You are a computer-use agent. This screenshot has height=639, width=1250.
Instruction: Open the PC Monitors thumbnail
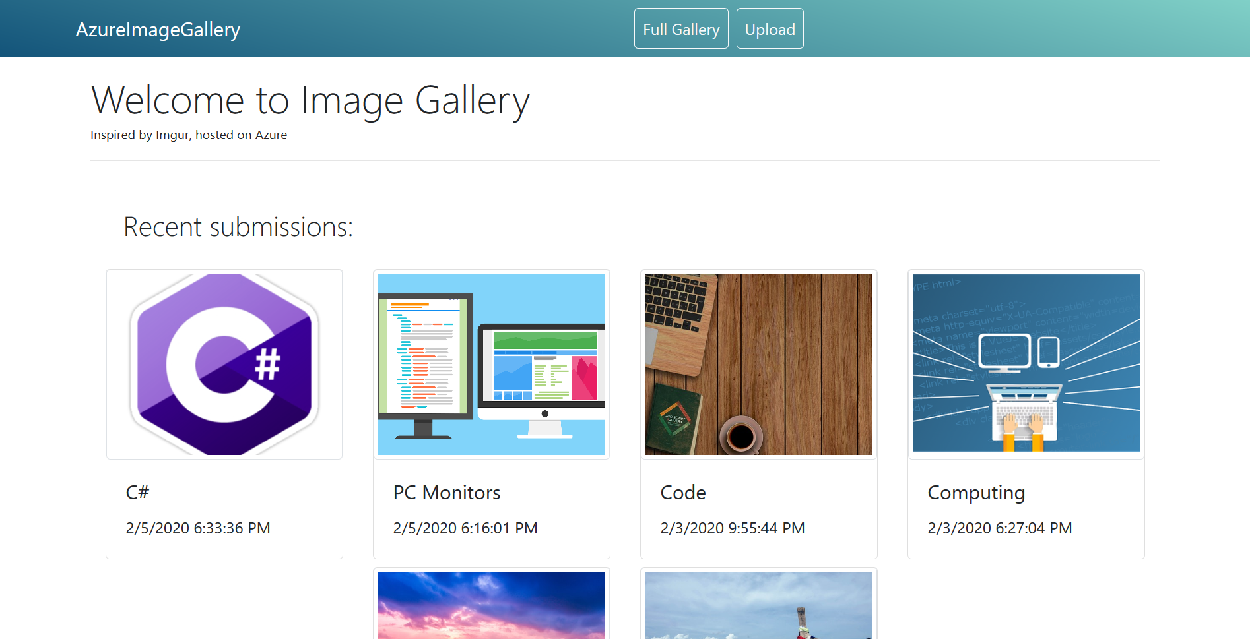492,365
